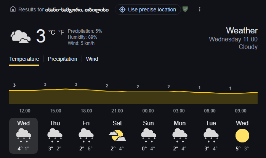The width and height of the screenshot is (266, 158).
Task: Choose Saturday's partly cloudy forecast
Action: coord(117,136)
